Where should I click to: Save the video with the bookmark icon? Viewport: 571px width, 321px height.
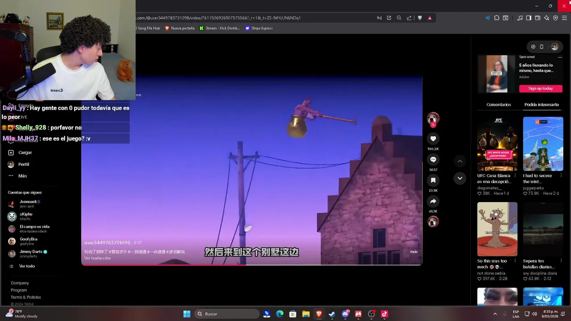[x=433, y=180]
